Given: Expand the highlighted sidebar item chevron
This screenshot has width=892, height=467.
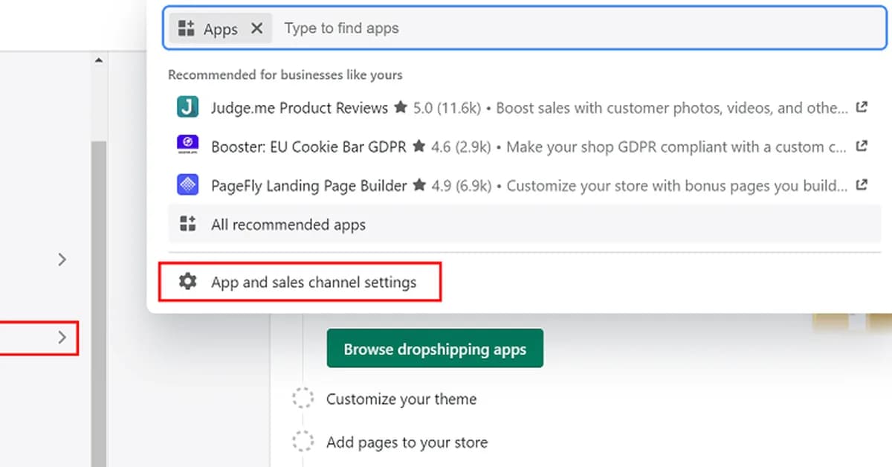Looking at the screenshot, I should 62,338.
